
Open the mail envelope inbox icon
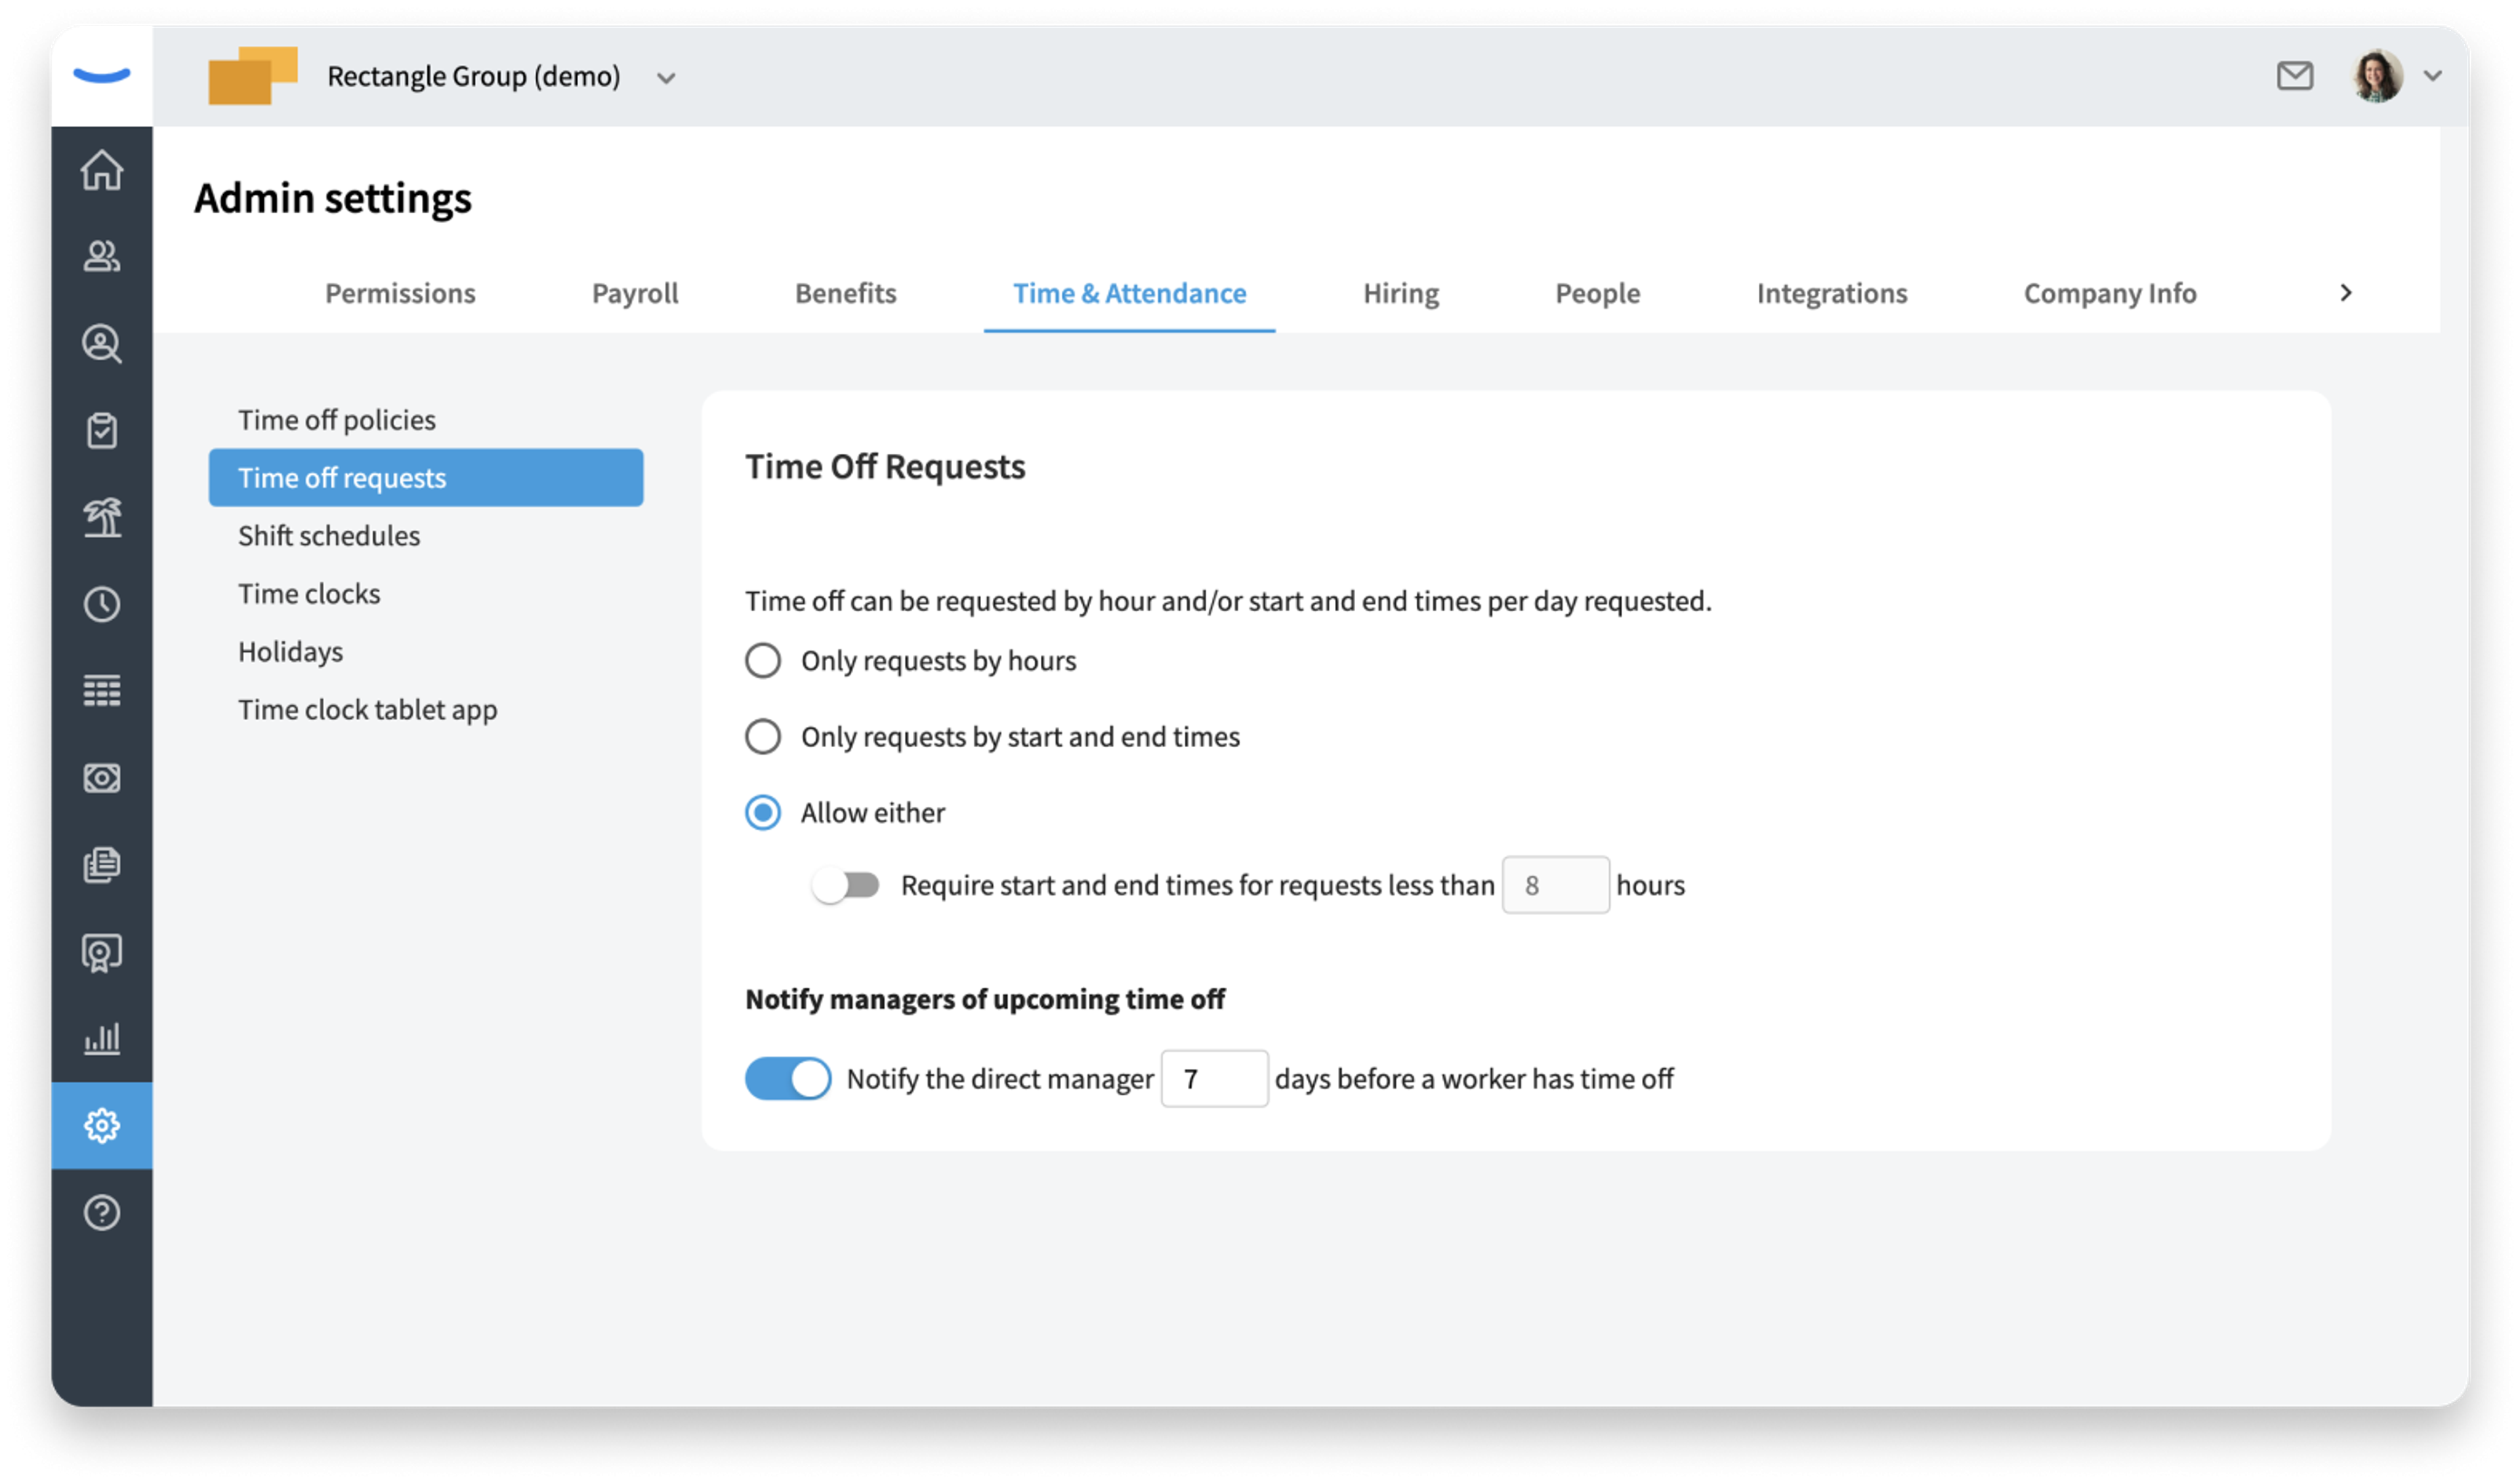tap(2294, 76)
